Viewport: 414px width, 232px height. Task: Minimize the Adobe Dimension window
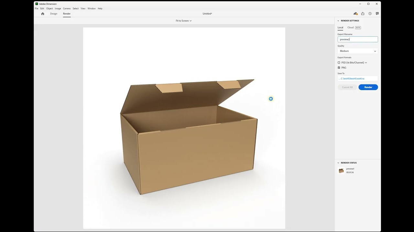tap(360, 4)
